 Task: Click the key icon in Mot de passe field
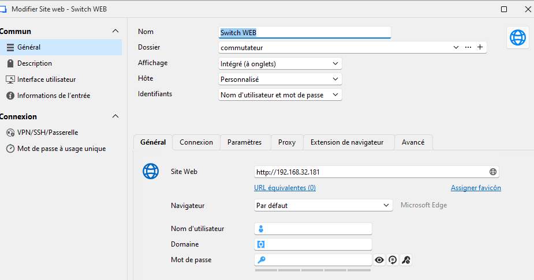pyautogui.click(x=261, y=260)
